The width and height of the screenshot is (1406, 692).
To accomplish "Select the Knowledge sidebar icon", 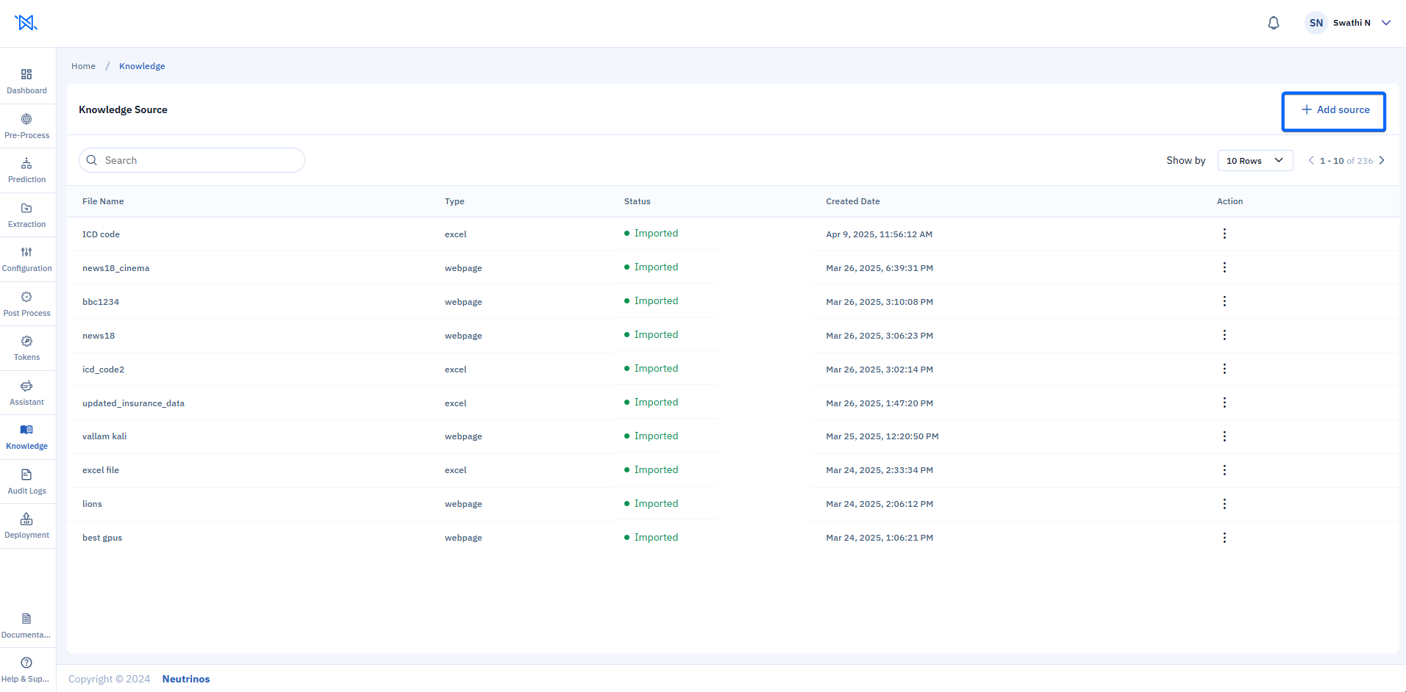I will (26, 437).
